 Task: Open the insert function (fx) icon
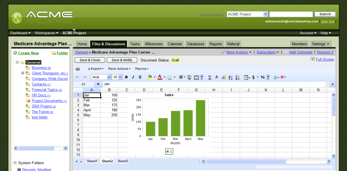[217, 77]
